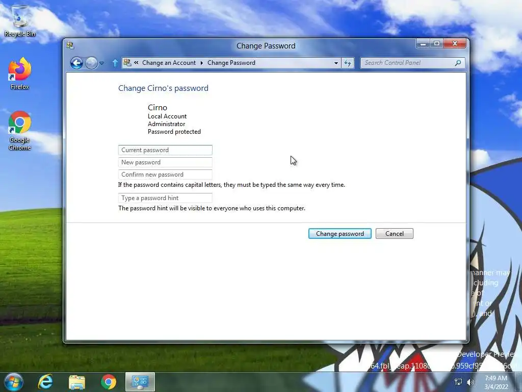Minimize the Change Password window
The image size is (522, 392).
pyautogui.click(x=423, y=44)
